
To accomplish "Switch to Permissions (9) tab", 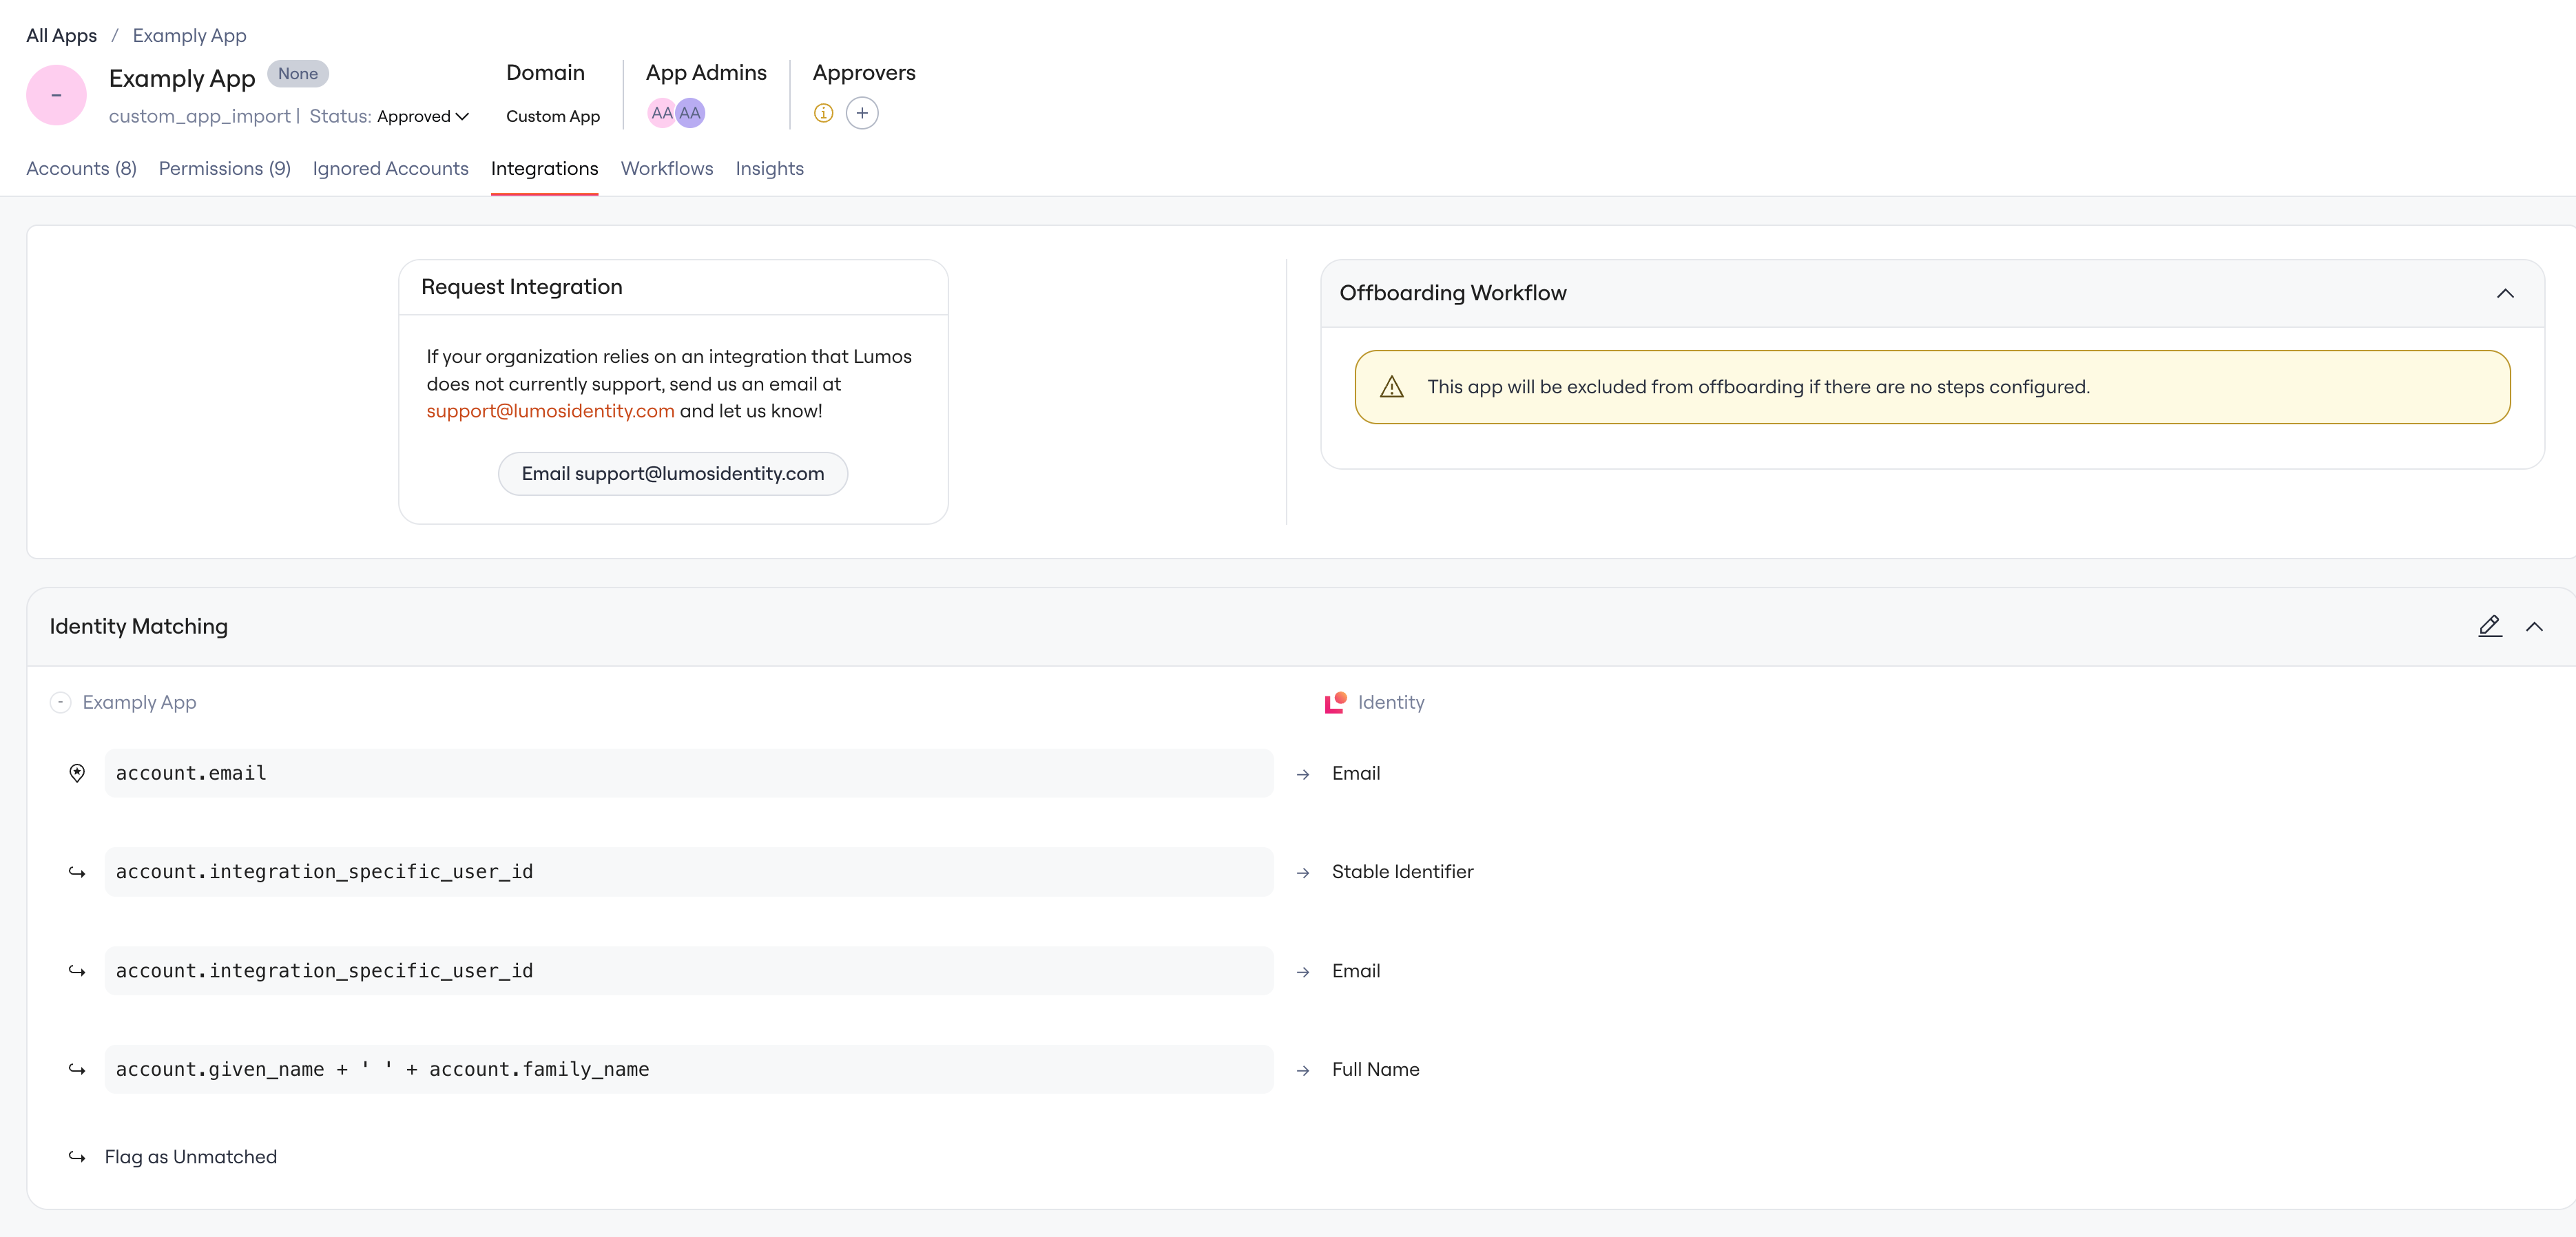I will coord(224,168).
